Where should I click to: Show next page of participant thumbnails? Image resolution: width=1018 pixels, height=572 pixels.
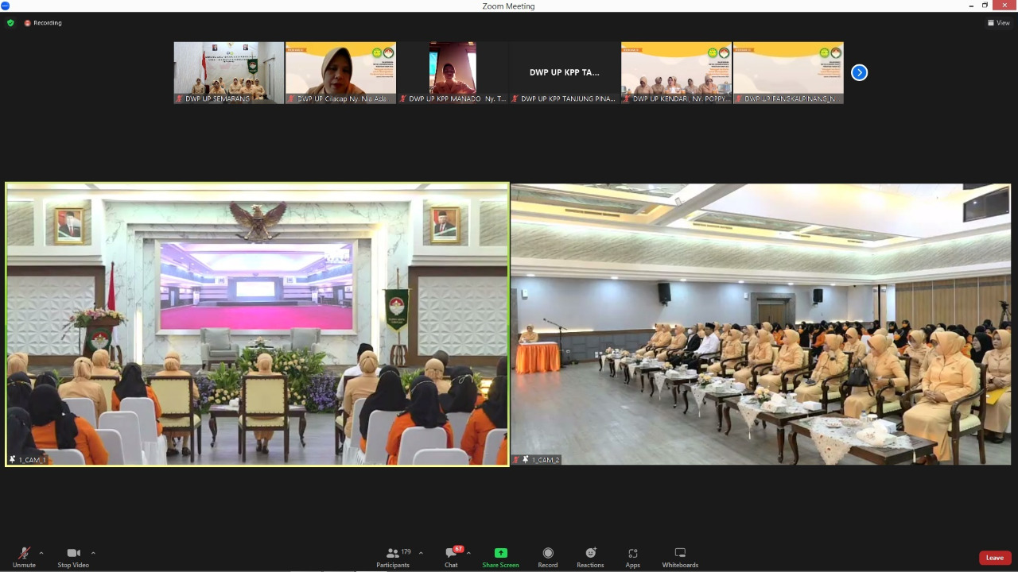coord(859,72)
